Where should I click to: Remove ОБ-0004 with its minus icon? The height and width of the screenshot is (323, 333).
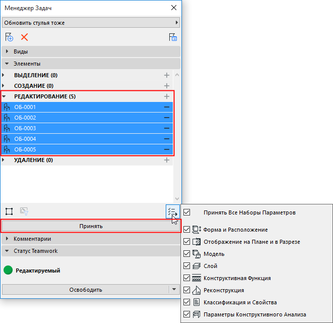pyautogui.click(x=167, y=139)
